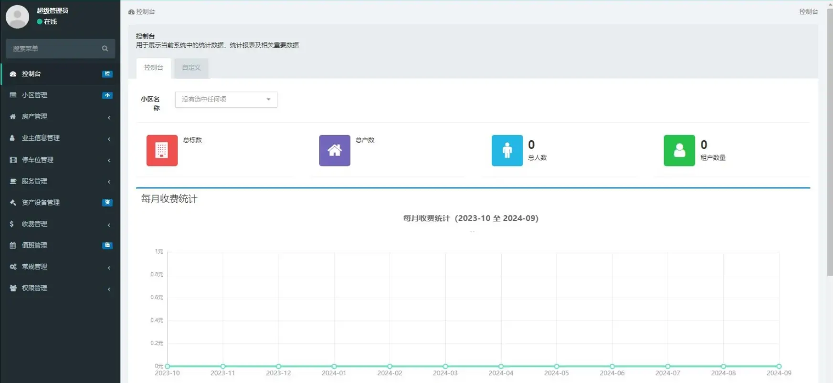This screenshot has width=833, height=383.
Task: Click the calendar icon beside 值班管理
Action: click(13, 245)
